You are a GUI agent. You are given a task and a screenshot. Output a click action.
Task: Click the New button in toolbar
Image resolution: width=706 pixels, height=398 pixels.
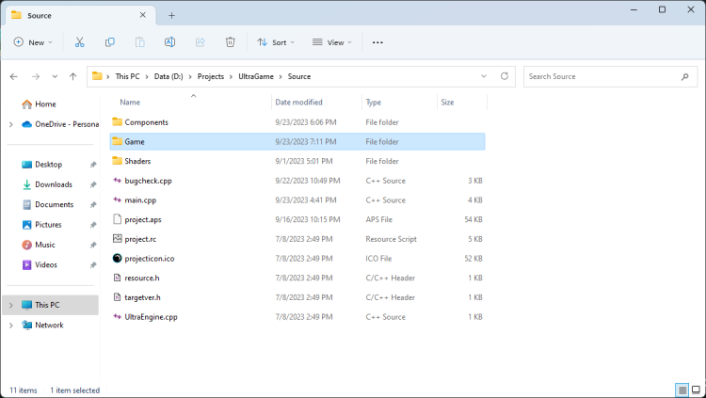pyautogui.click(x=33, y=42)
